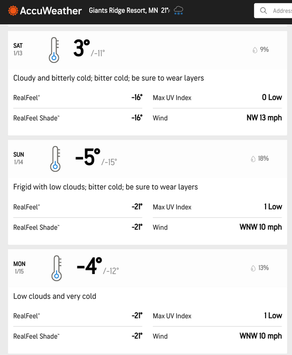Click Monday's -4° high temperature
The image size is (292, 355).
coord(89,266)
